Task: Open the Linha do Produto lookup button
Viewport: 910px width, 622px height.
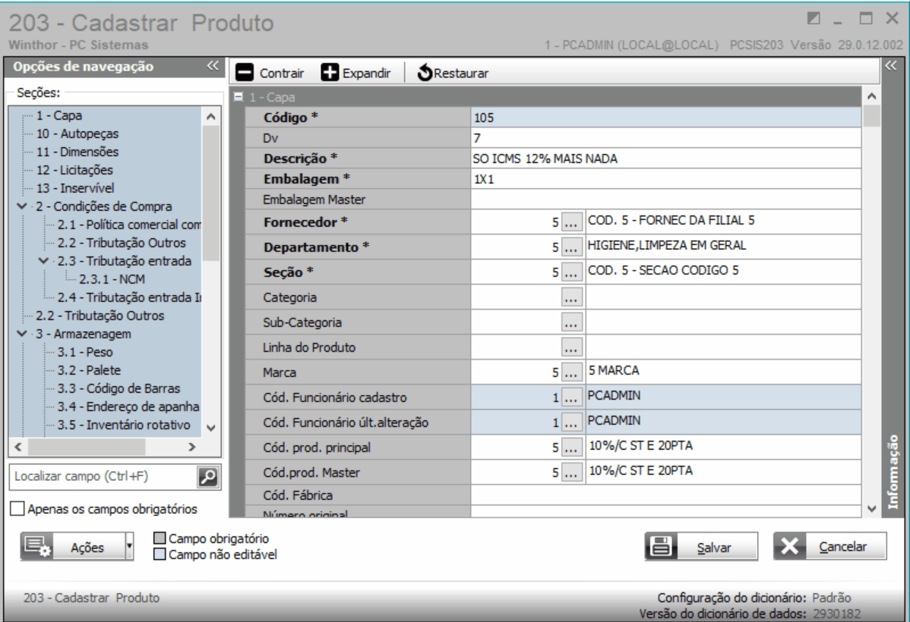Action: pos(571,347)
